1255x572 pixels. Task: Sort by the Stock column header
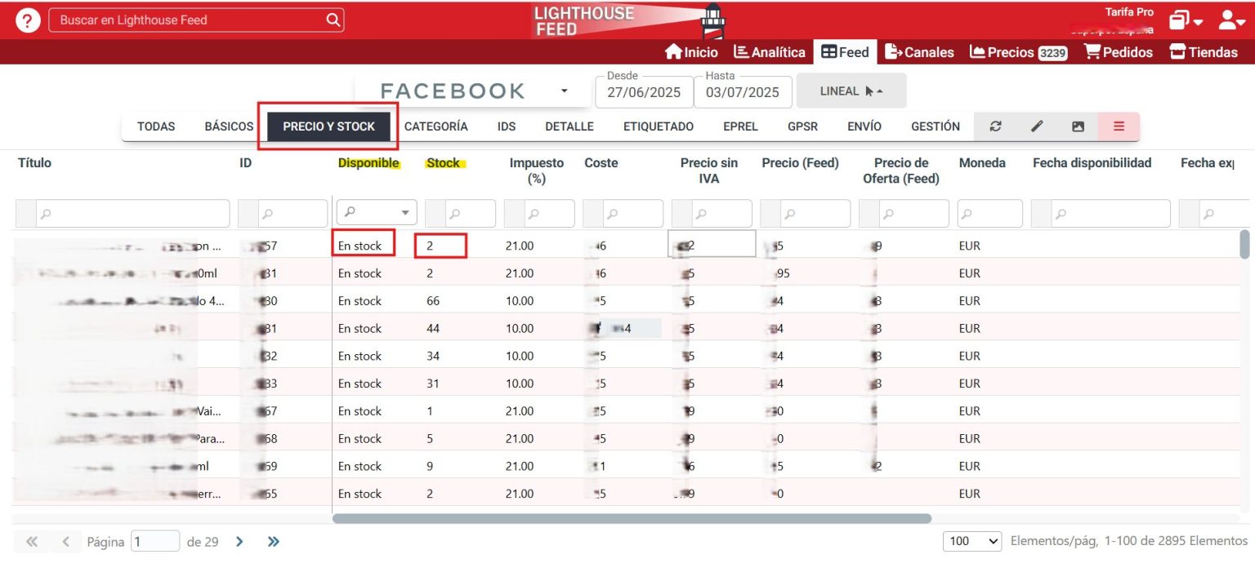444,163
